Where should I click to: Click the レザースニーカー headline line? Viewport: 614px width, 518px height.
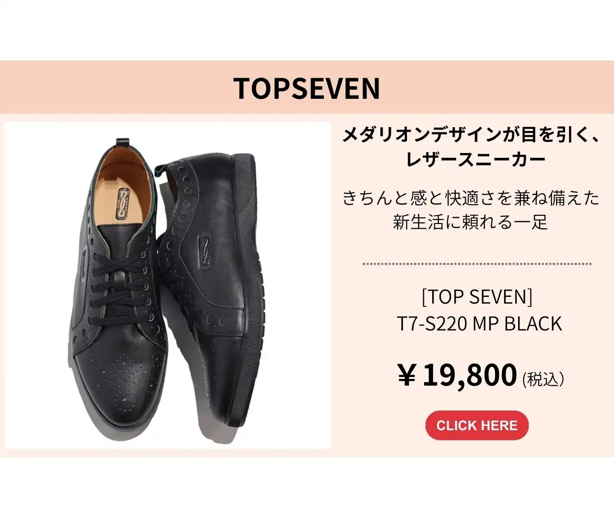click(x=476, y=159)
